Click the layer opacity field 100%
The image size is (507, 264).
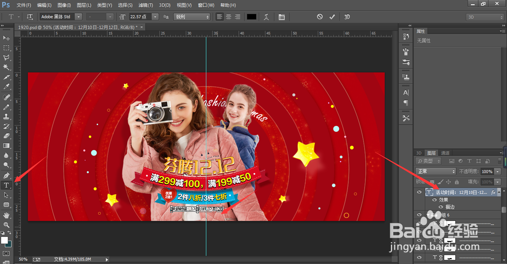[487, 172]
